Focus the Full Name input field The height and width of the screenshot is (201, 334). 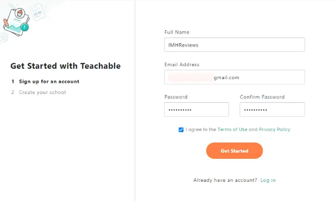[234, 45]
